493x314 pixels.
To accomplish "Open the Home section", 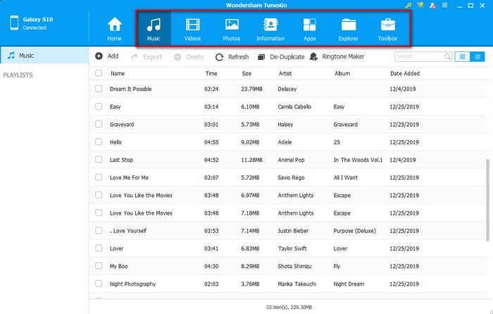I will pyautogui.click(x=114, y=30).
